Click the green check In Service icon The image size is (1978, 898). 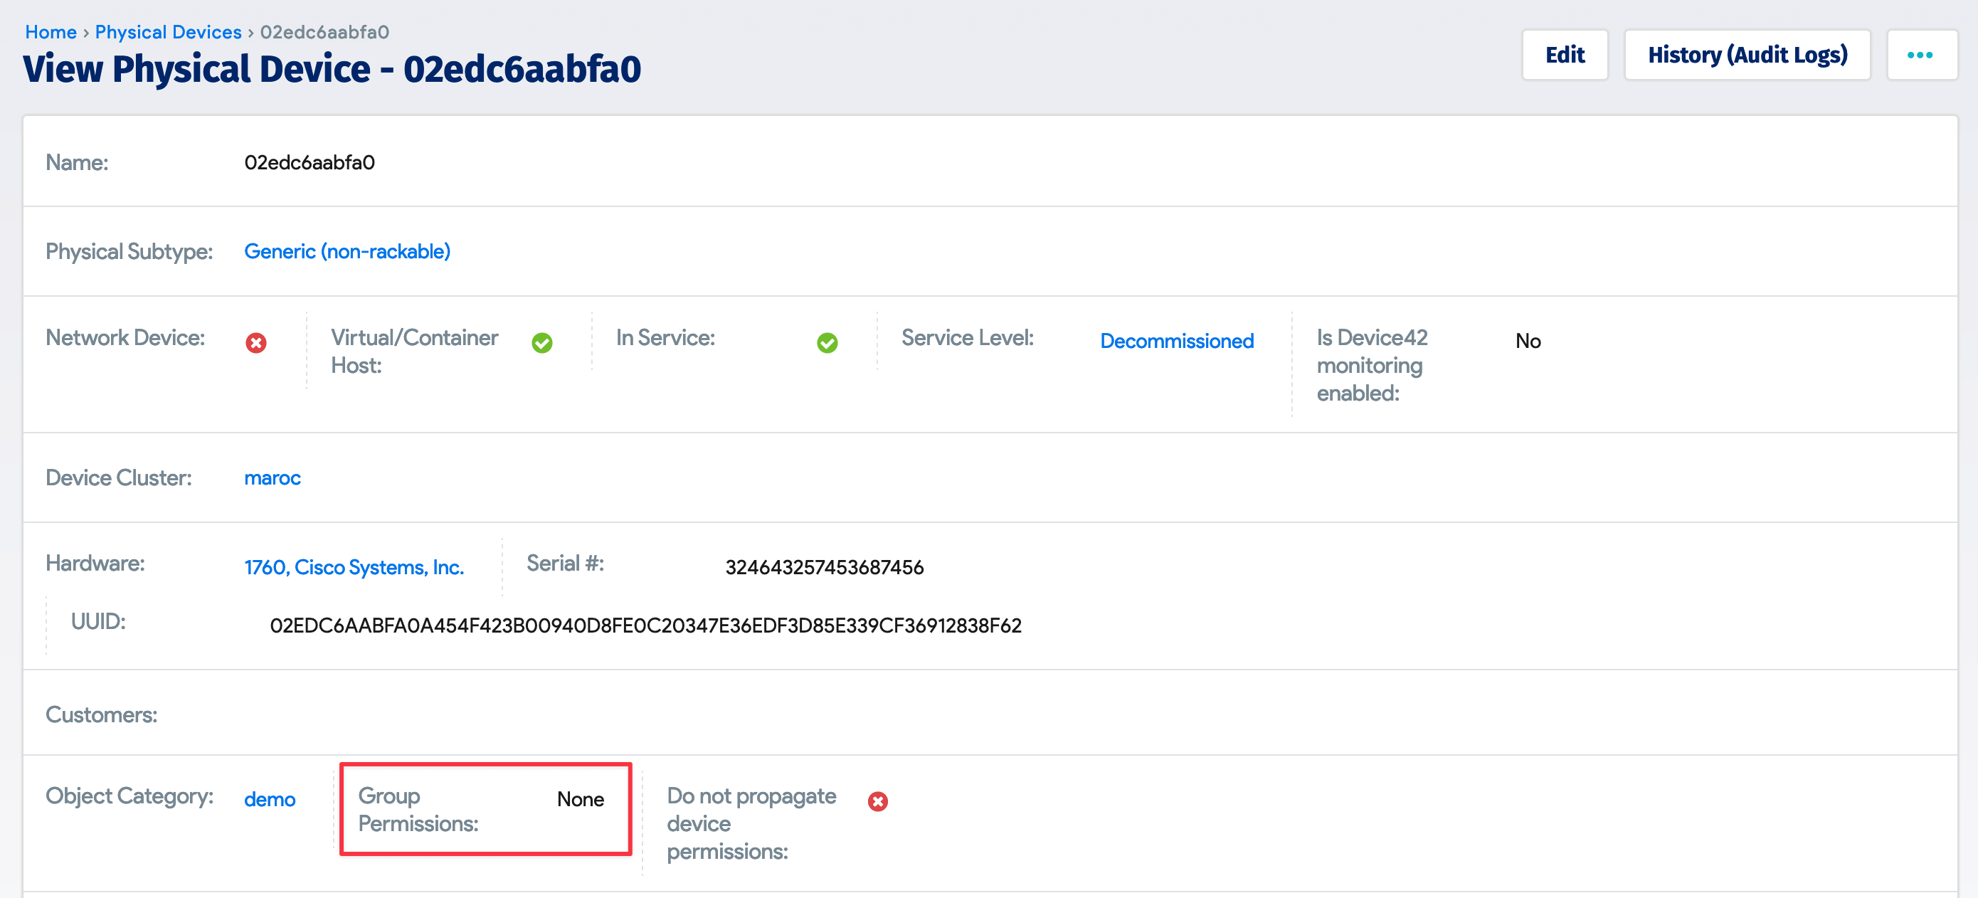[x=827, y=342]
